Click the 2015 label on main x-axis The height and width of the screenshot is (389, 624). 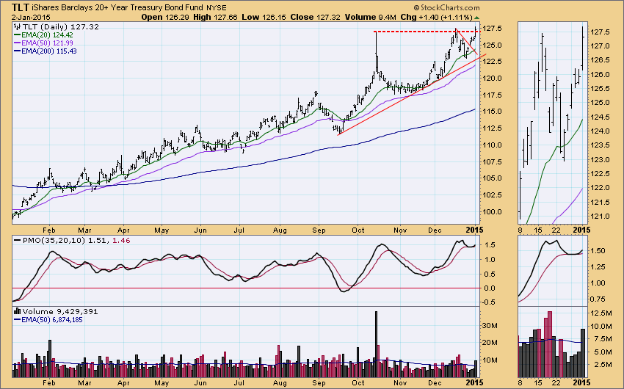pyautogui.click(x=474, y=230)
